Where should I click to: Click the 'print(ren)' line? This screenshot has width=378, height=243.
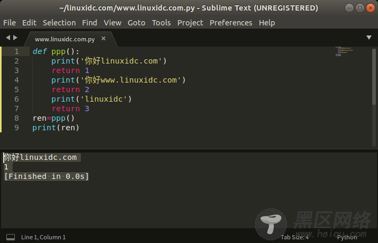56,128
